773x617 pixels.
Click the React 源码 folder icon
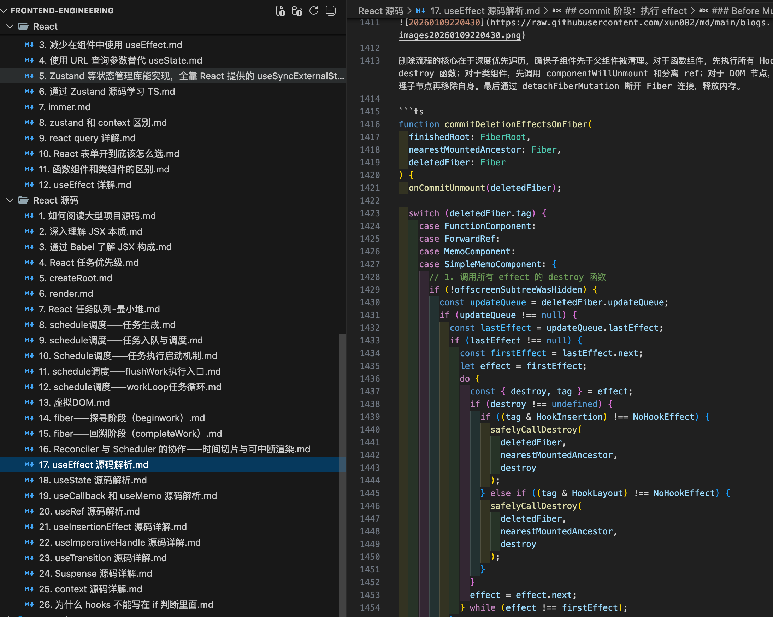pos(24,200)
